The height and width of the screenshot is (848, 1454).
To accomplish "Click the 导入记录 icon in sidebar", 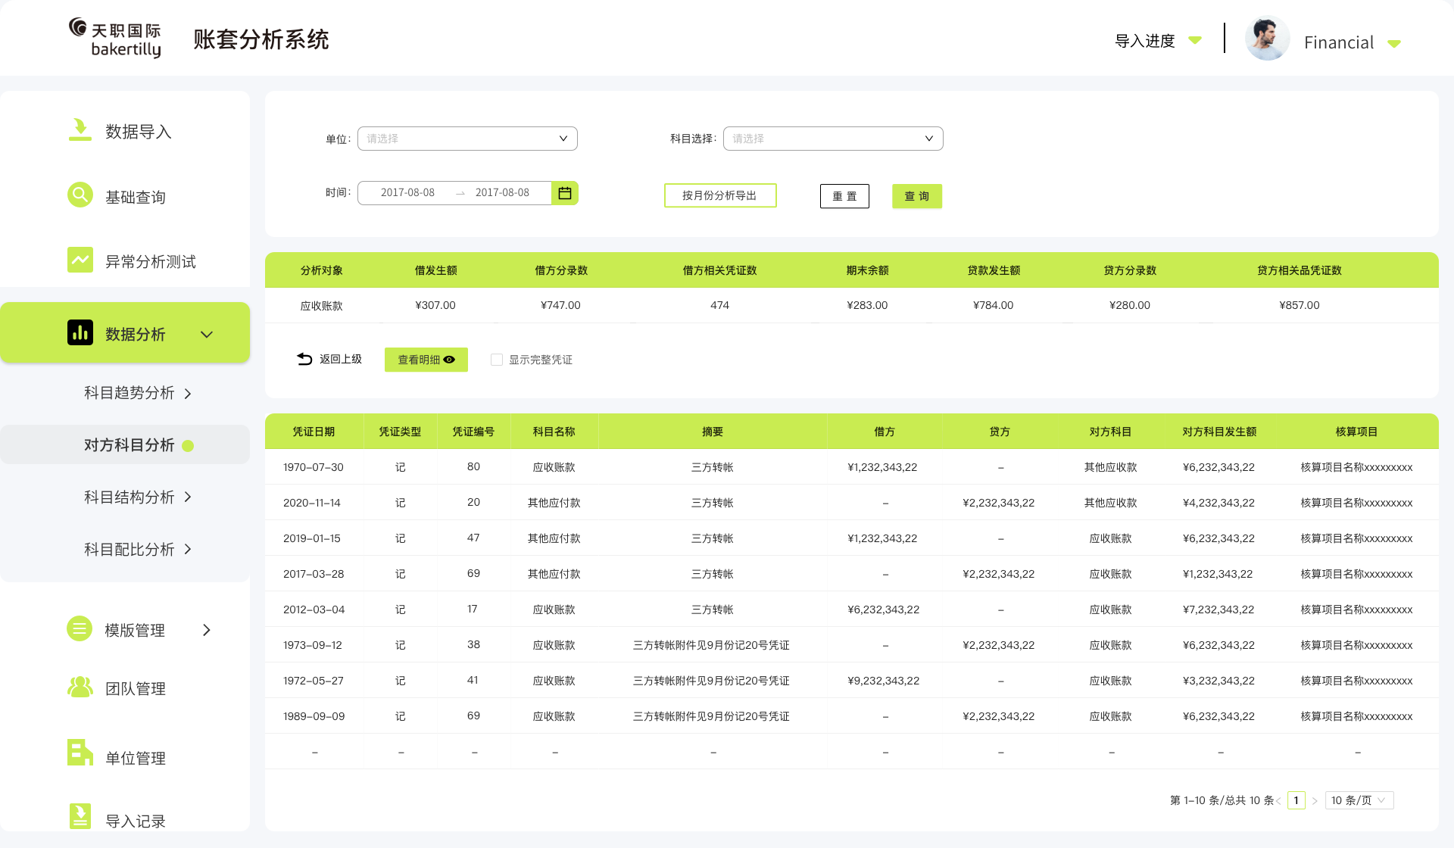I will [80, 816].
